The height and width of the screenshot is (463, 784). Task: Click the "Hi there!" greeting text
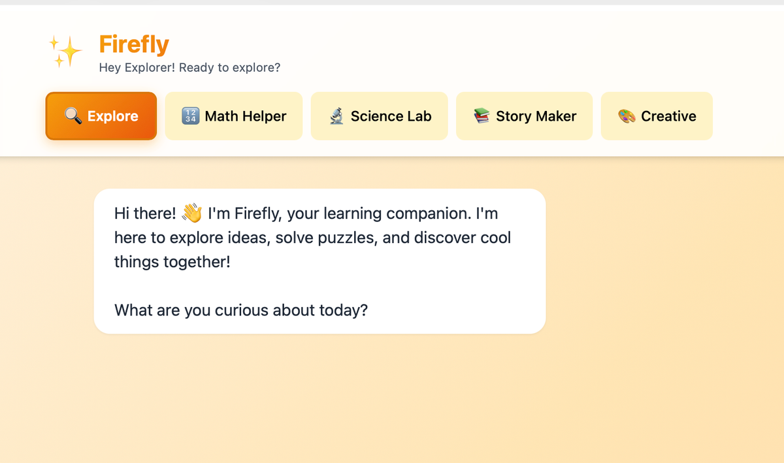[145, 214]
